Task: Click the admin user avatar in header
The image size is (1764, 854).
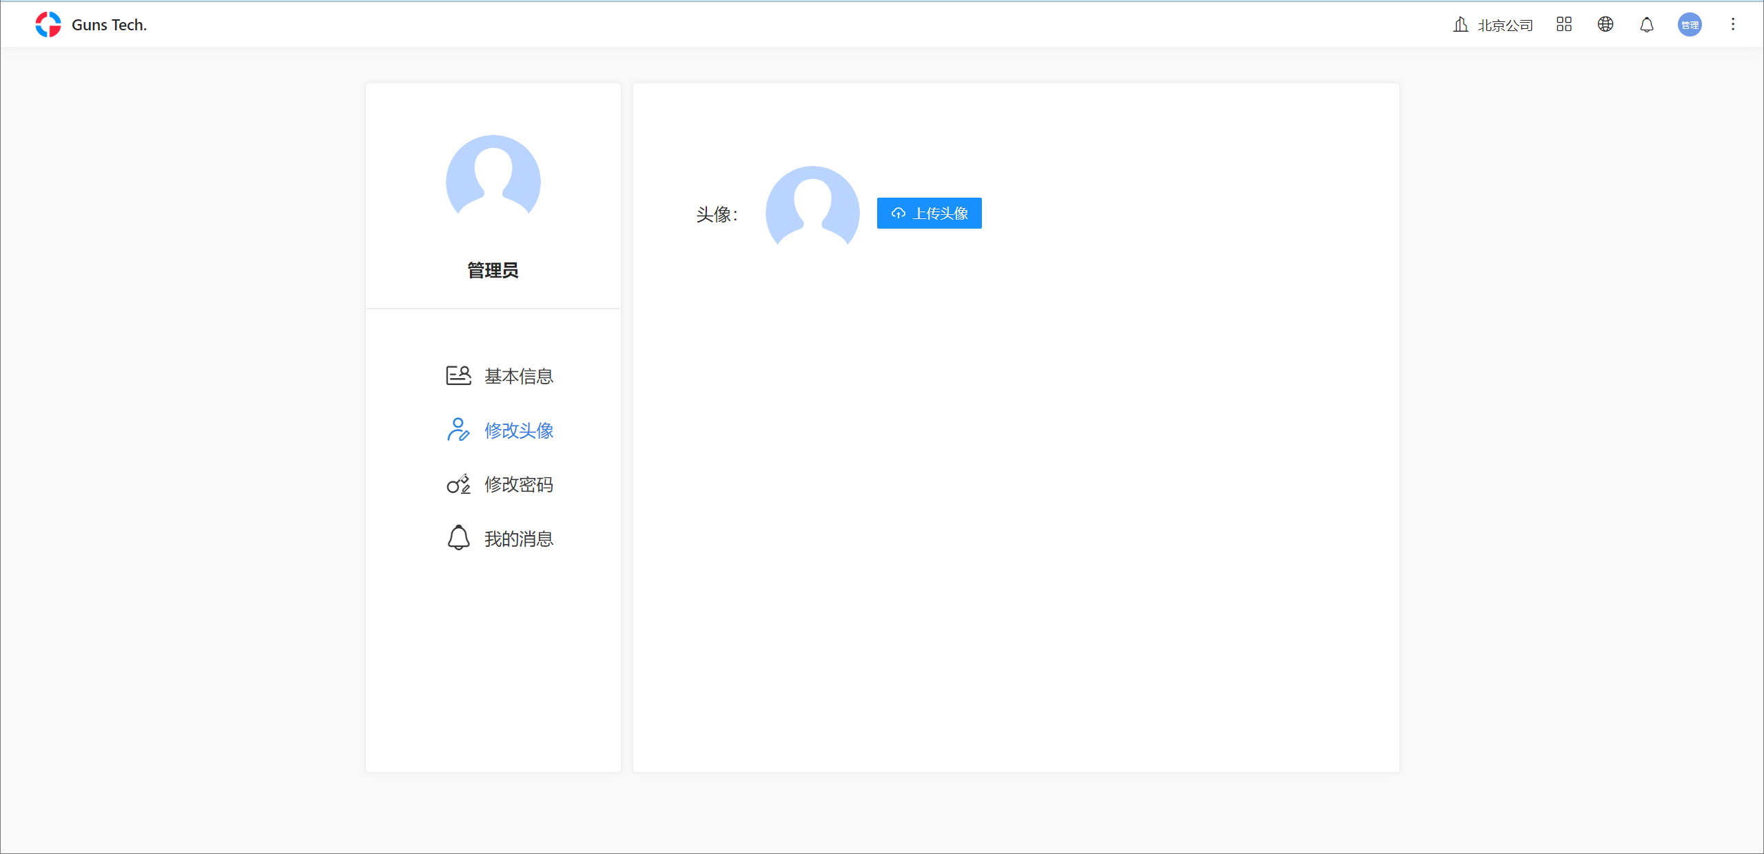Action: (x=1689, y=25)
